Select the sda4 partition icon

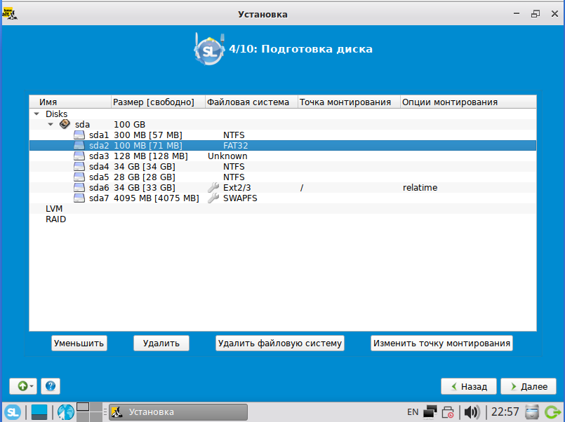79,167
